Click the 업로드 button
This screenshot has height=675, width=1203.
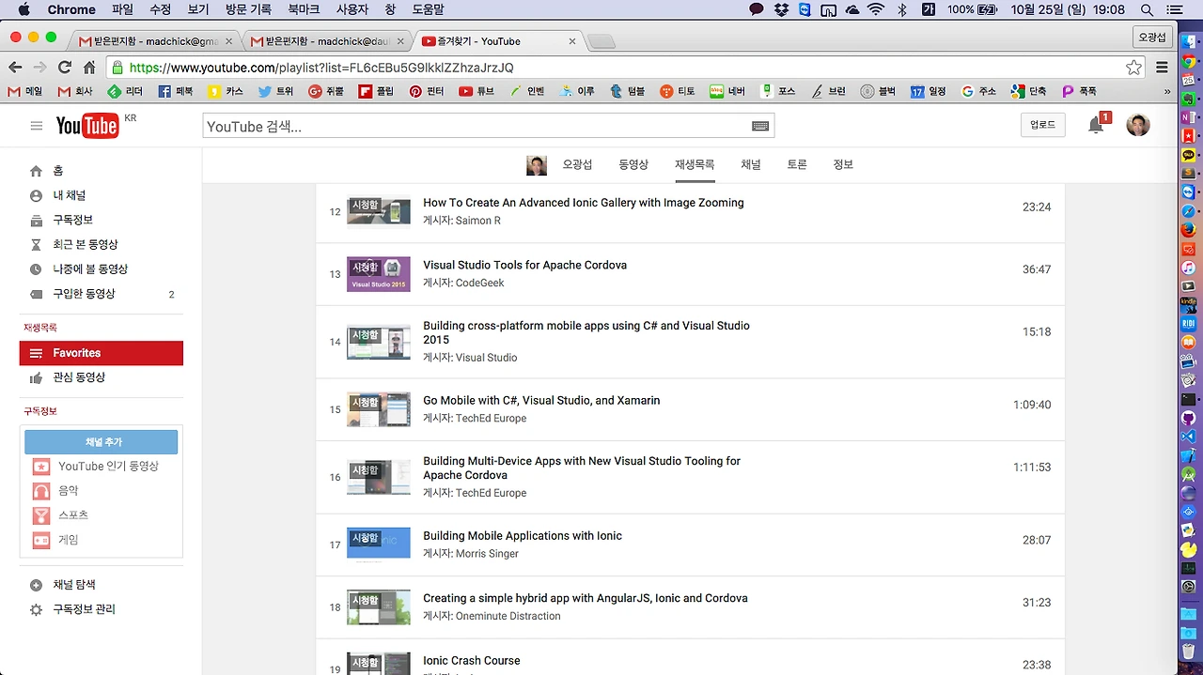pos(1042,125)
